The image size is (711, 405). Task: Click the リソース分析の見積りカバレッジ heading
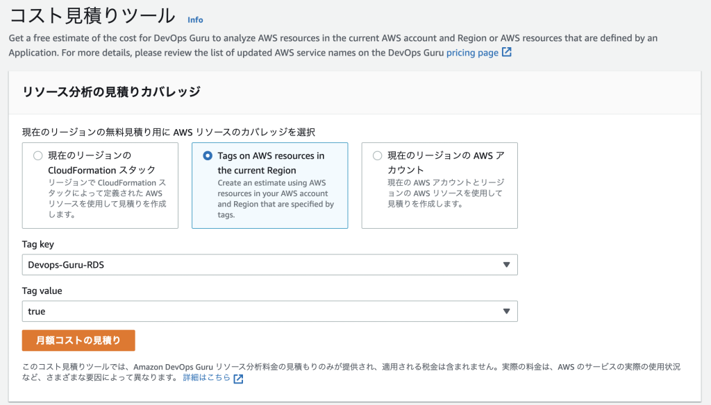pyautogui.click(x=112, y=92)
